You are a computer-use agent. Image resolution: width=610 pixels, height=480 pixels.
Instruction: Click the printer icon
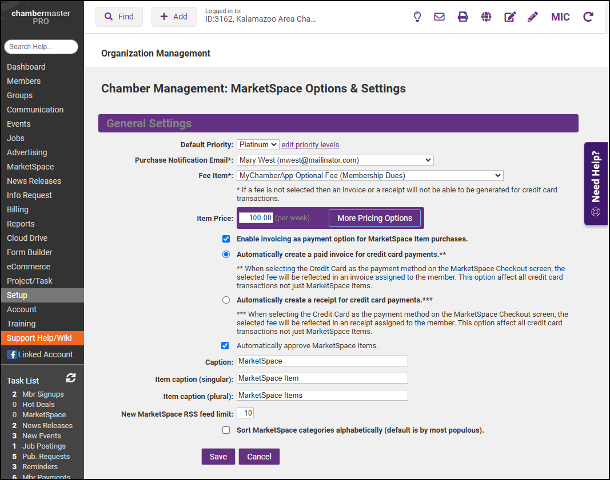(463, 17)
